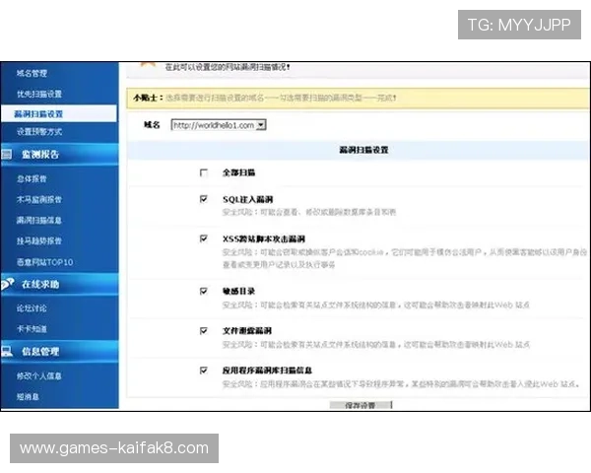The height and width of the screenshot is (473, 591).
Task: Uncheck the SQL注入漏洞 checkbox
Action: coord(204,199)
